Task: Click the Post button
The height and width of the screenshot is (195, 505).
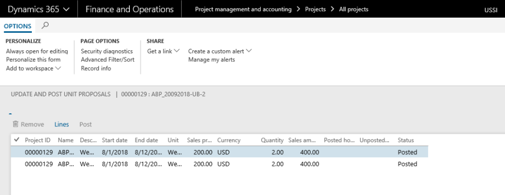Action: tap(86, 124)
